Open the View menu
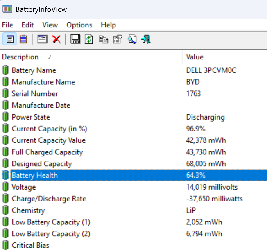 pyautogui.click(x=50, y=25)
